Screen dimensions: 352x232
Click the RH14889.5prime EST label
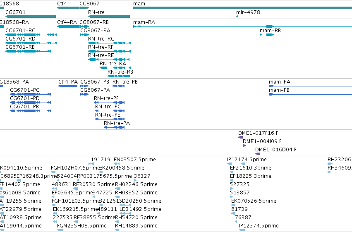point(136,226)
